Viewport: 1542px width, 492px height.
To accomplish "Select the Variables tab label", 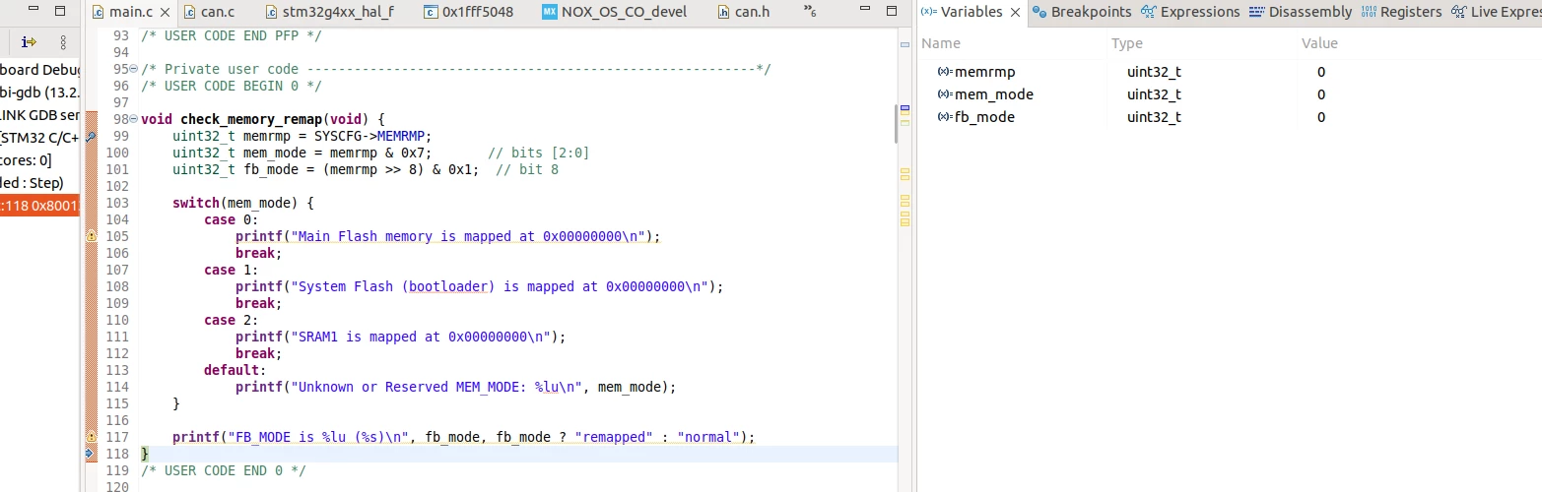I will [972, 12].
